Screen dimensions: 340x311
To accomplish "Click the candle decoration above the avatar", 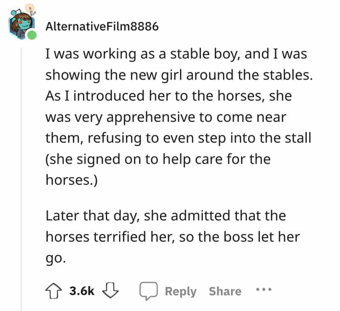I will (x=30, y=9).
